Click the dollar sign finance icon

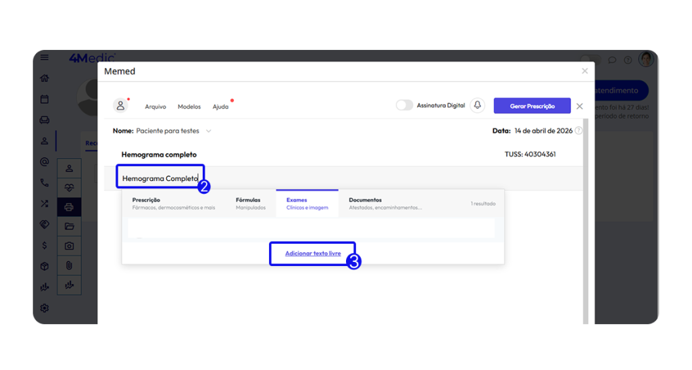[45, 245]
